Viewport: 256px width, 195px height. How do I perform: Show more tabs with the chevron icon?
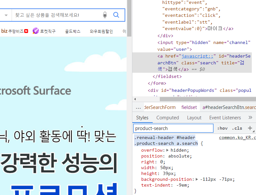tap(250, 117)
